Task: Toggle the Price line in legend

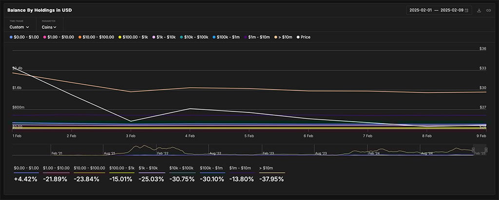Action: pos(303,37)
